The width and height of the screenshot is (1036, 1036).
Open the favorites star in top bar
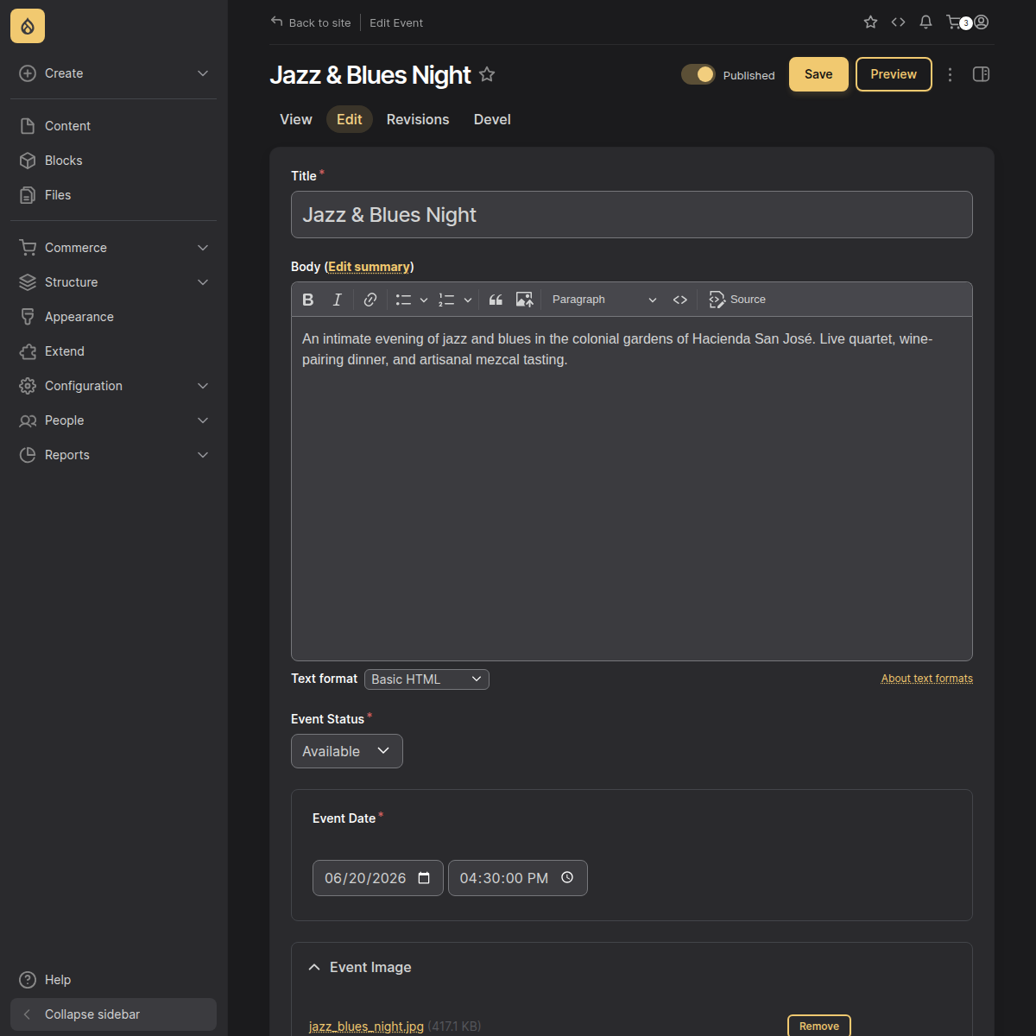click(x=870, y=22)
